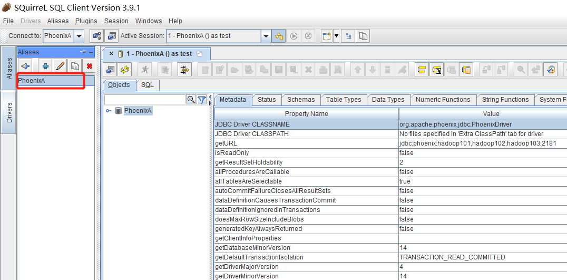Open the String Functions tab
The height and width of the screenshot is (280, 567).
click(x=505, y=100)
